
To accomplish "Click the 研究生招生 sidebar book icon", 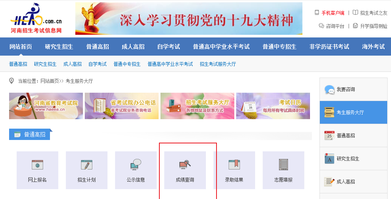I will click(x=329, y=159).
